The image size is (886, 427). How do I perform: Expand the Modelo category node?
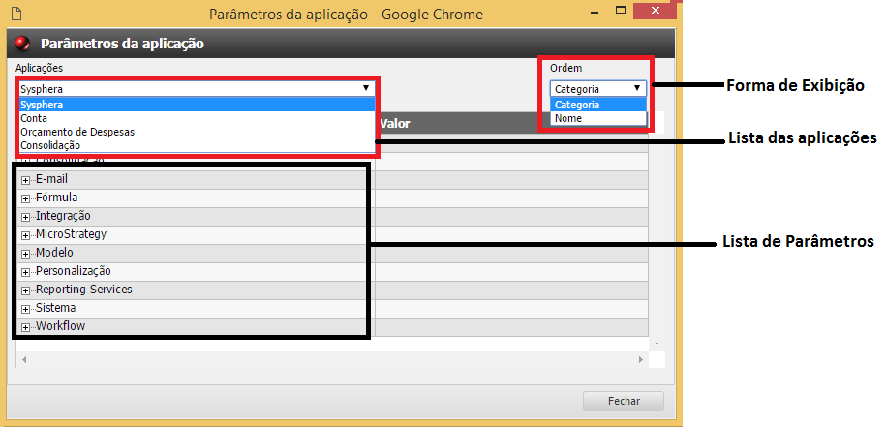coord(26,254)
